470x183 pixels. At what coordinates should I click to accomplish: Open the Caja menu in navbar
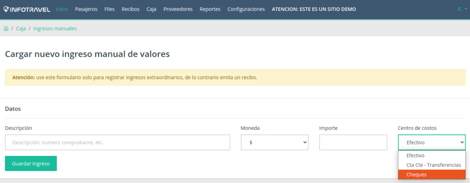click(x=151, y=9)
